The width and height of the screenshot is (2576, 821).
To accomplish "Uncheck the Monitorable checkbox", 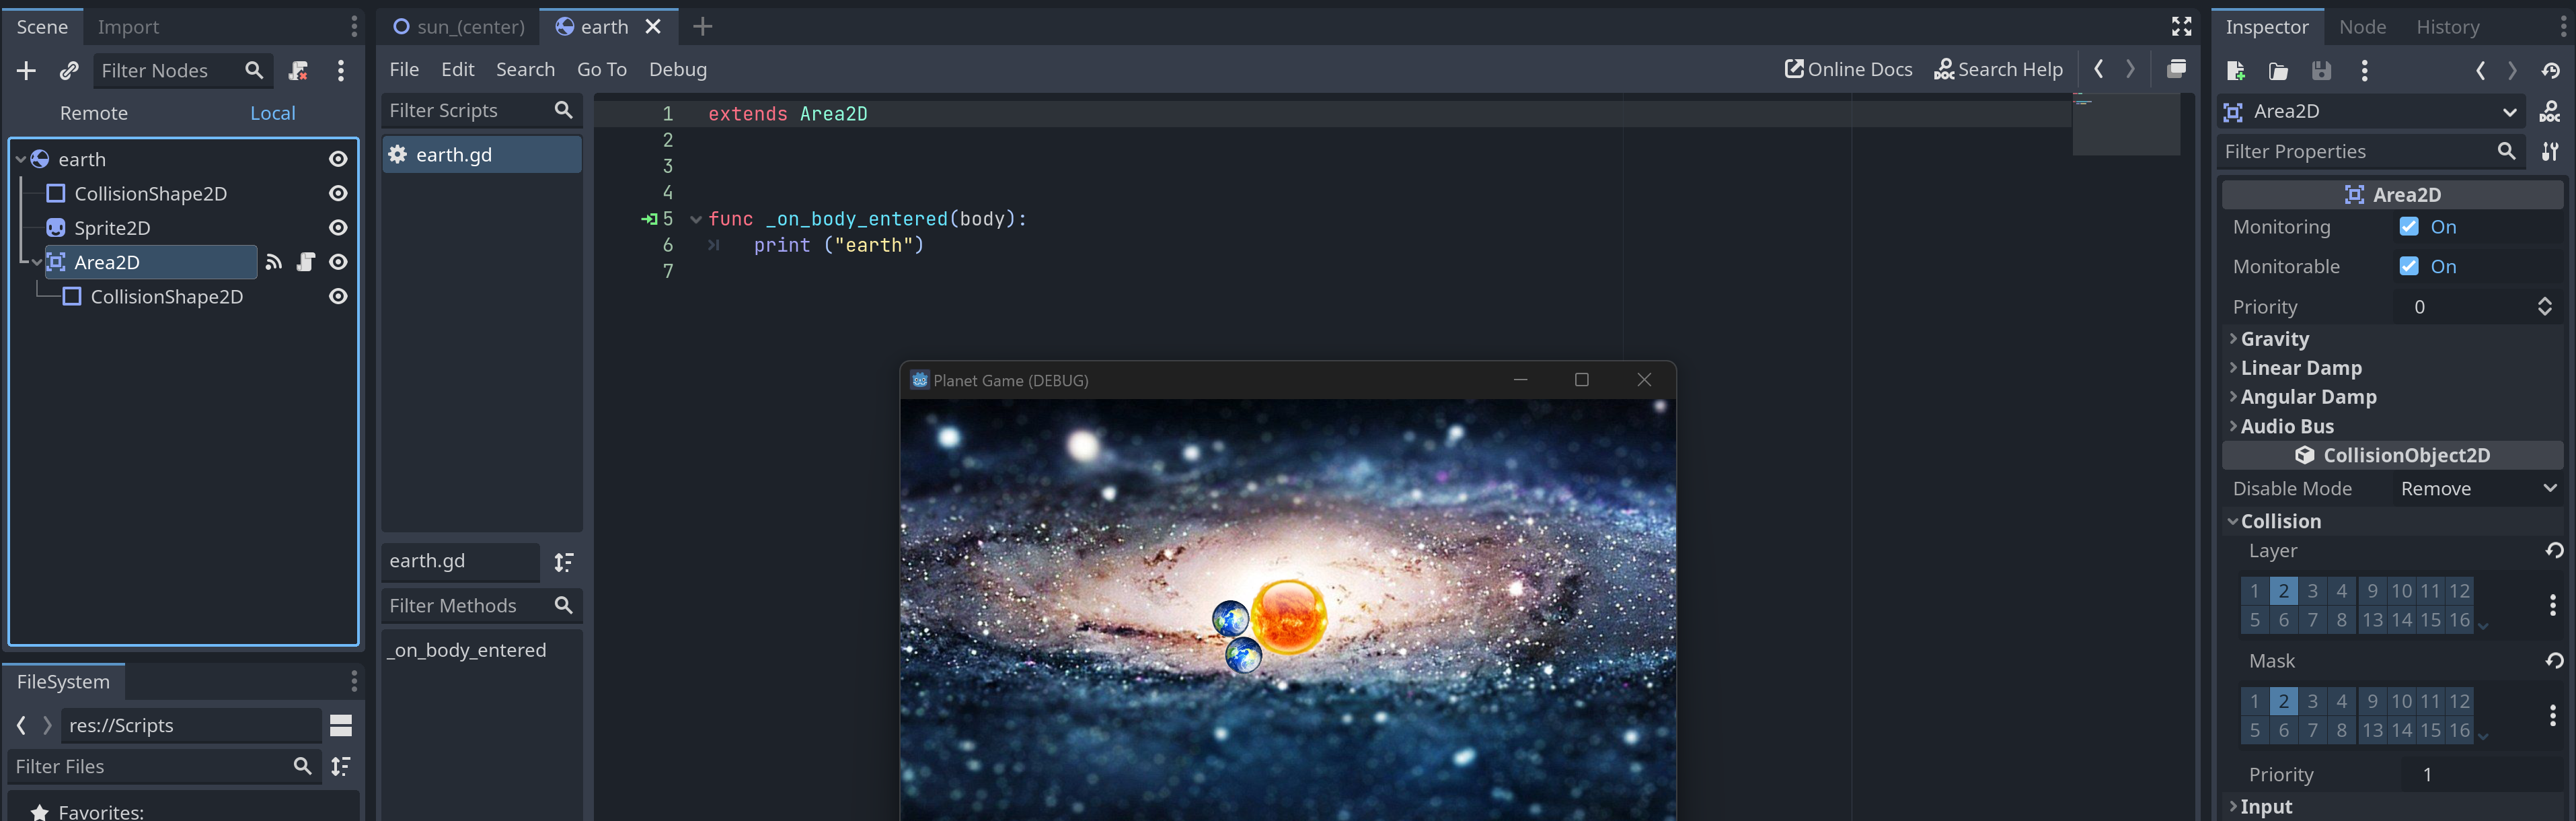I will (x=2409, y=266).
